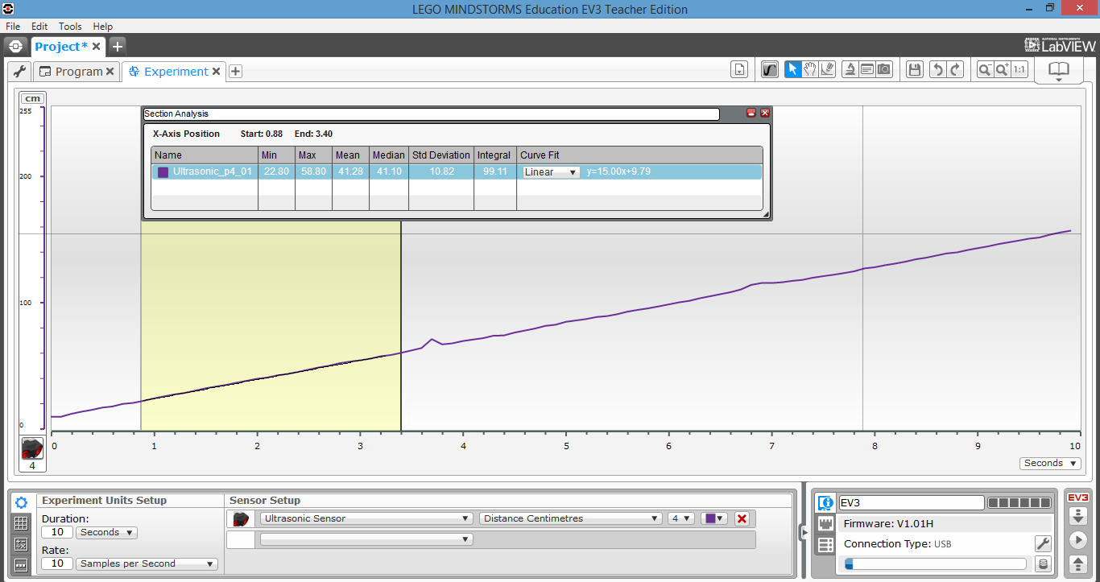Open the memory browser database button
The image size is (1100, 582).
coord(1043,564)
